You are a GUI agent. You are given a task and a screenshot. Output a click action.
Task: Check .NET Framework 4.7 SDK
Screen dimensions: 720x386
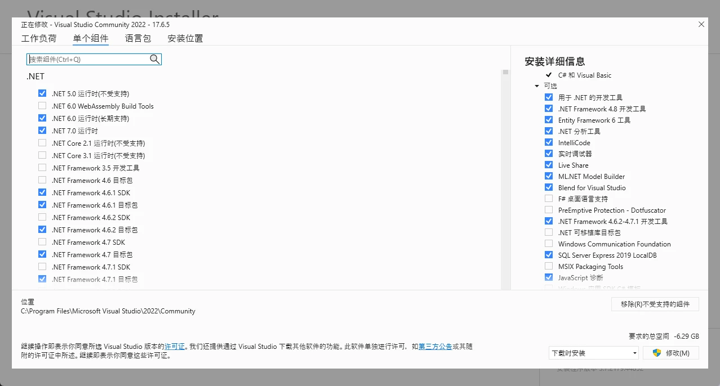(x=42, y=242)
